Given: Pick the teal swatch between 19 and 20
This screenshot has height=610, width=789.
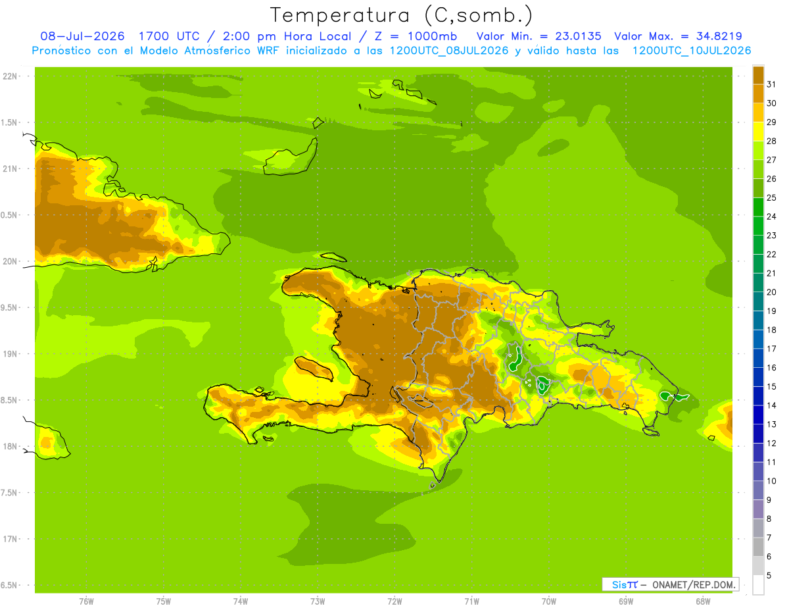Looking at the screenshot, I should (x=758, y=301).
